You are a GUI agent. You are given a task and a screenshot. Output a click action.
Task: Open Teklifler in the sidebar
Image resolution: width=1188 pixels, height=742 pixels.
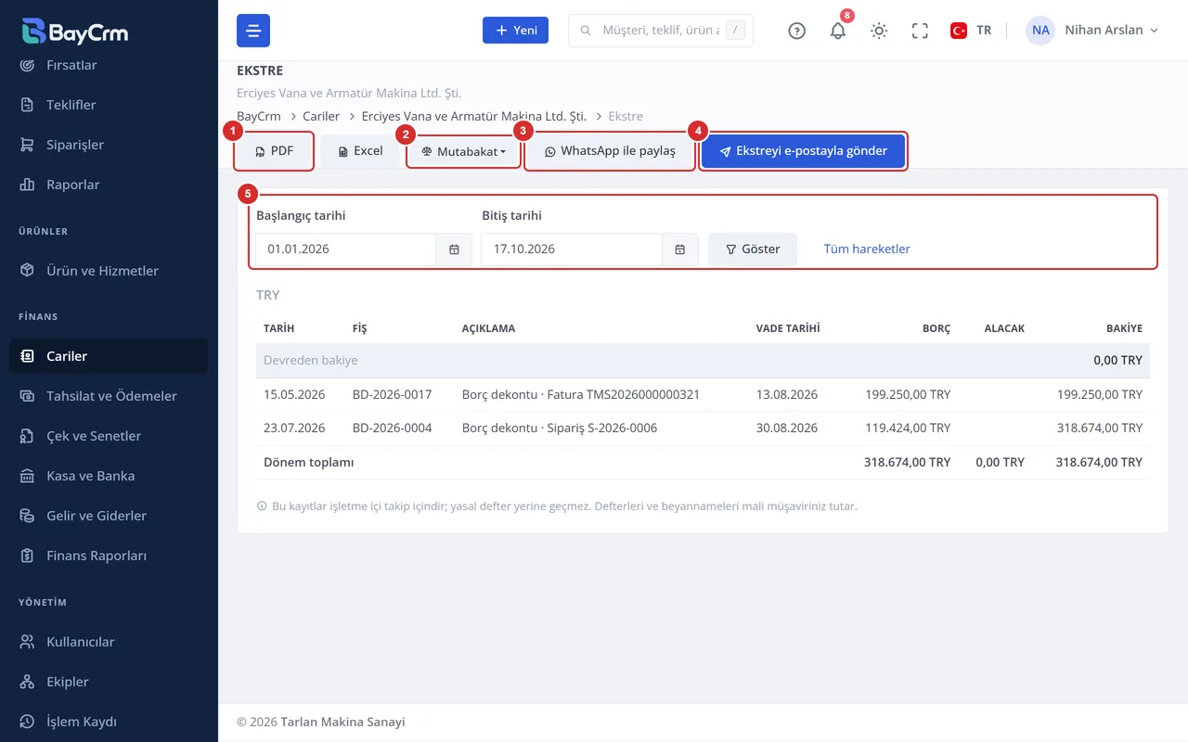click(71, 105)
